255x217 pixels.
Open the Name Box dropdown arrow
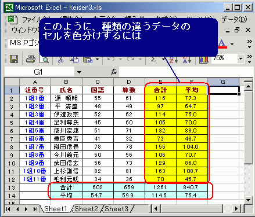(79, 72)
